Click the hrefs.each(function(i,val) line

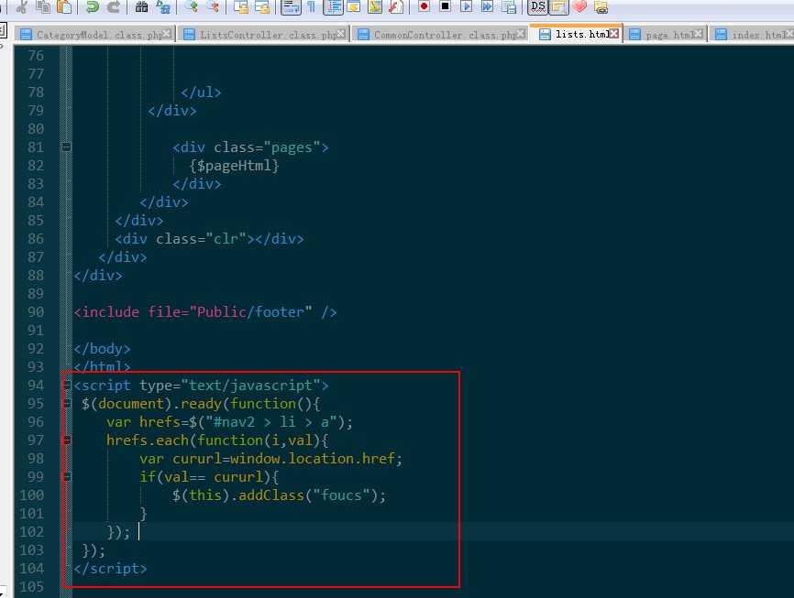pos(217,440)
